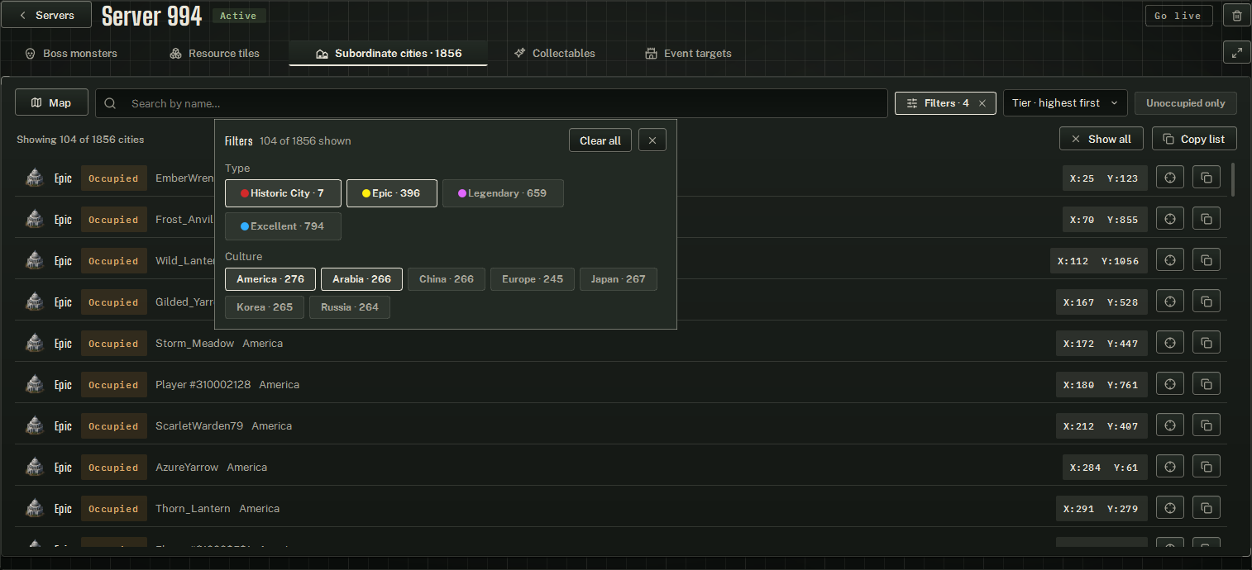Toggle Historic City type filter
Image resolution: width=1252 pixels, height=570 pixels.
283,193
